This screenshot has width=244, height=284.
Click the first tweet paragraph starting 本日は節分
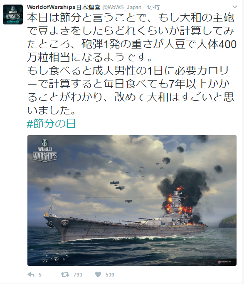132,37
